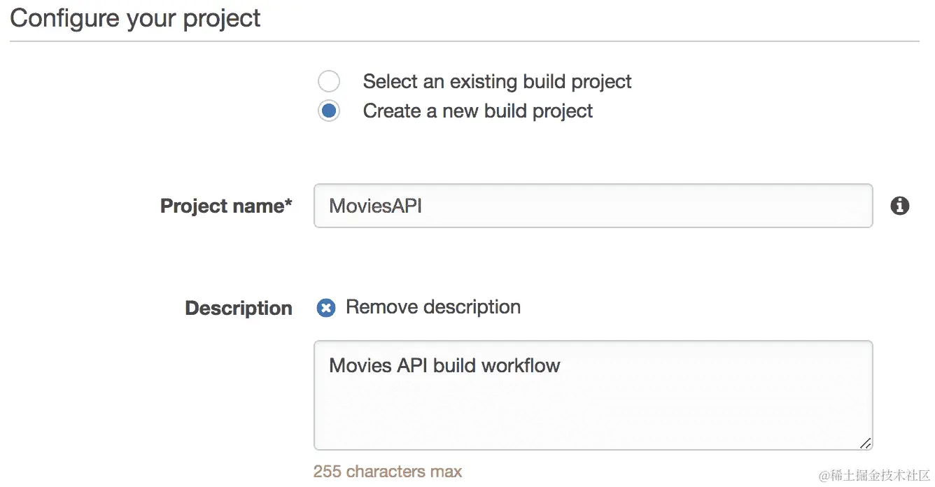Click the "Configure your project" heading
Image resolution: width=935 pixels, height=487 pixels.
135,18
